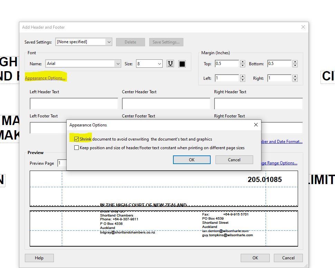This screenshot has height=268, width=335.
Task: Click the Center Header Text box
Action: (x=166, y=104)
